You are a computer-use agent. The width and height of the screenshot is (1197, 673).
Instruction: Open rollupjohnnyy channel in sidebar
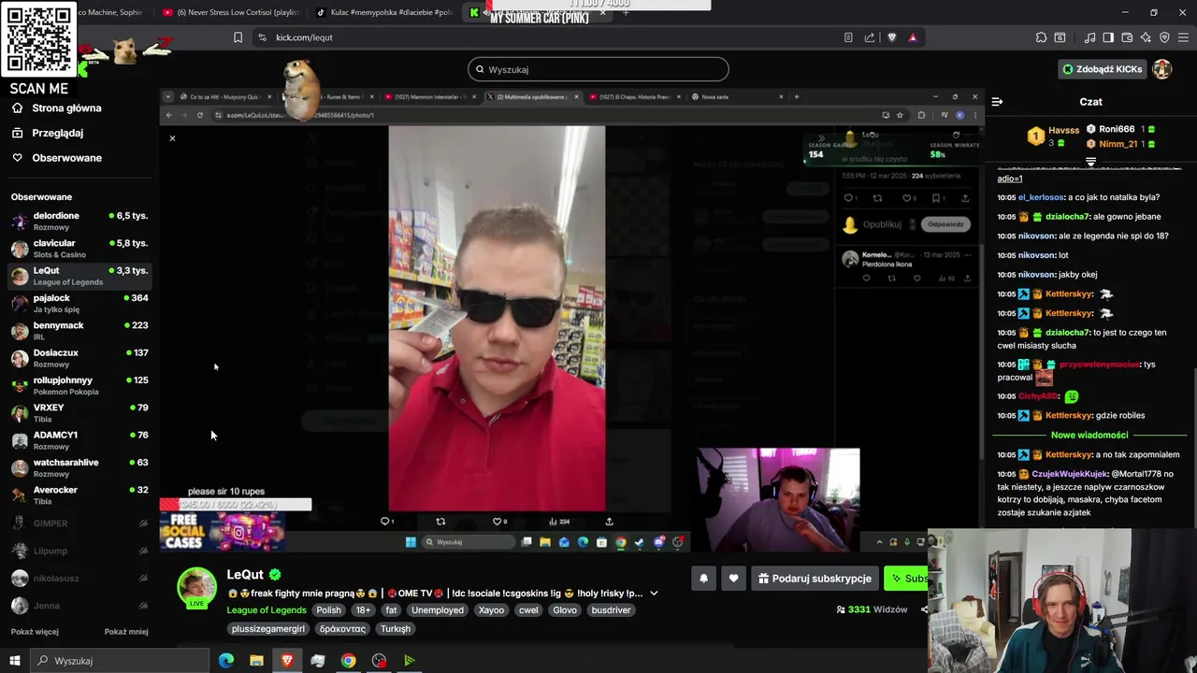(79, 385)
